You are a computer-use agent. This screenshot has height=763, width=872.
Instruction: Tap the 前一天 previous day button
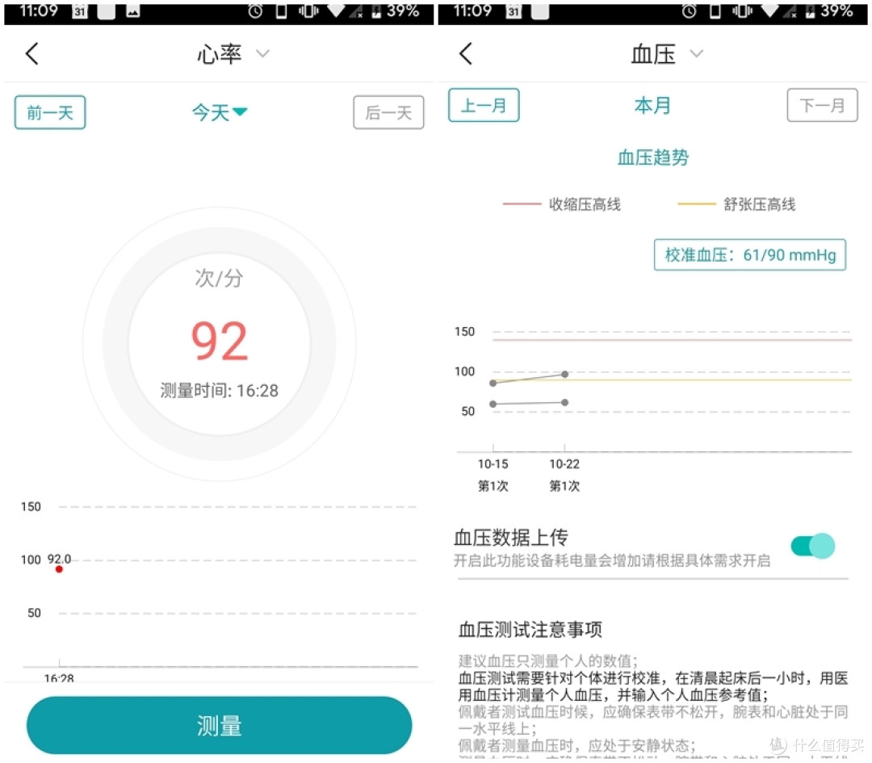[50, 112]
